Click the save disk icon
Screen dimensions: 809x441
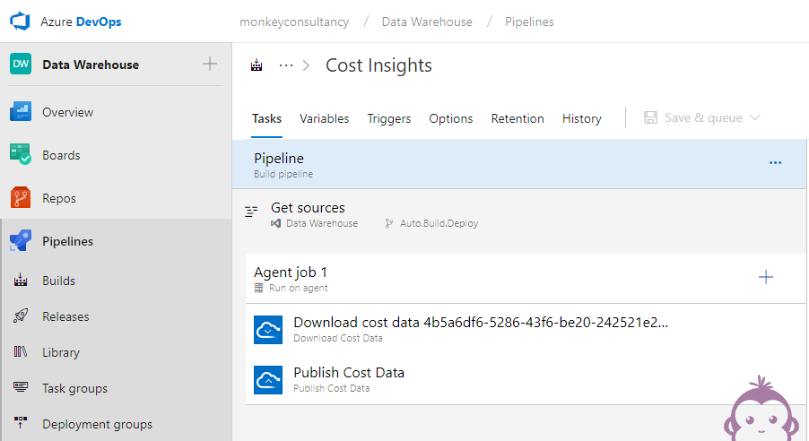tap(650, 117)
